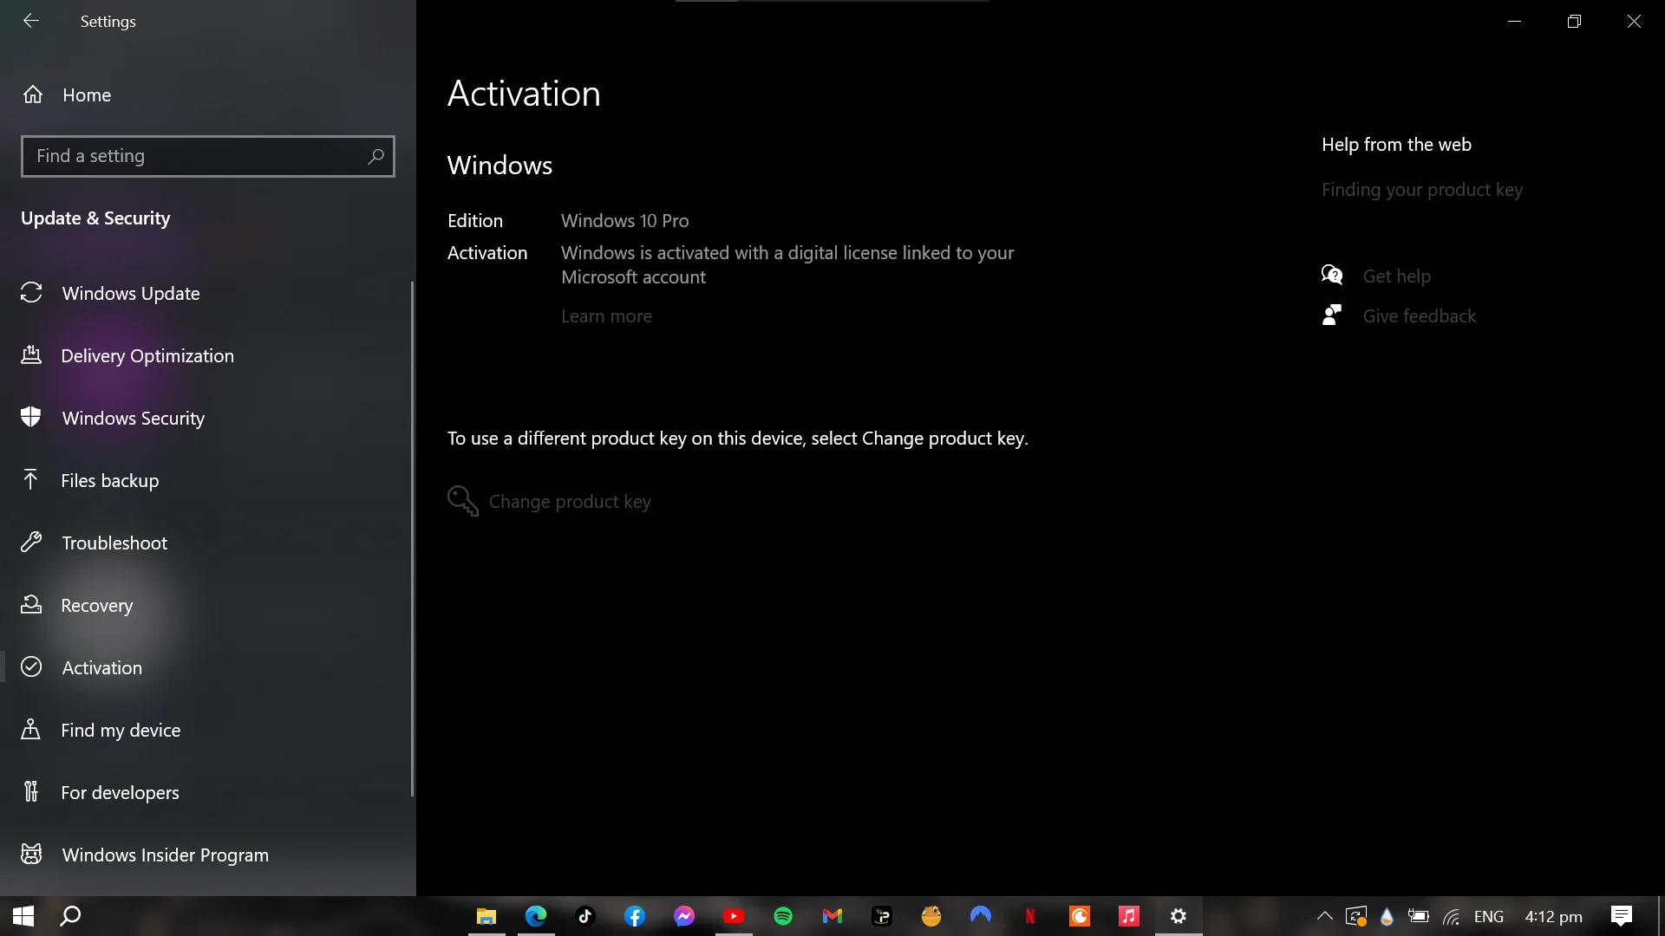Click ENG language indicator
This screenshot has height=936, width=1665.
tap(1489, 916)
